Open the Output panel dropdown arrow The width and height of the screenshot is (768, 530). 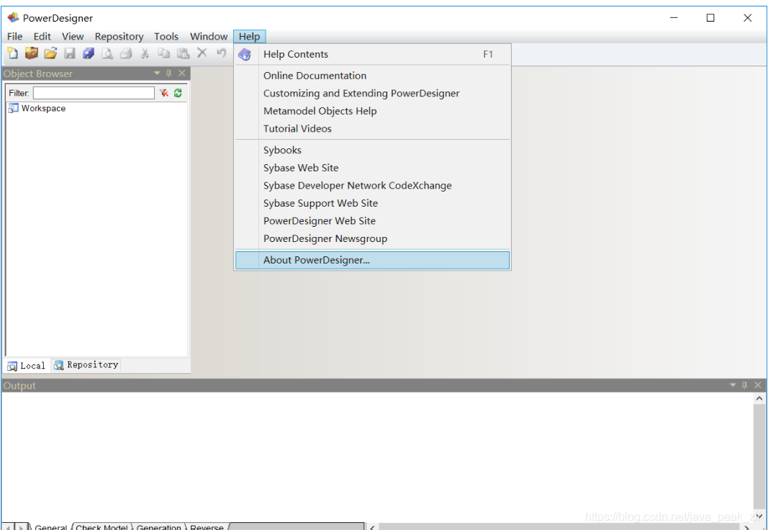pos(733,385)
